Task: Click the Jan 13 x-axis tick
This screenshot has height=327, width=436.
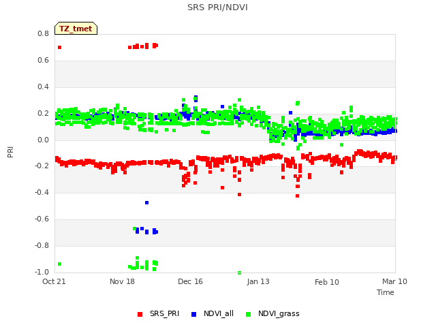Action: pos(258,281)
